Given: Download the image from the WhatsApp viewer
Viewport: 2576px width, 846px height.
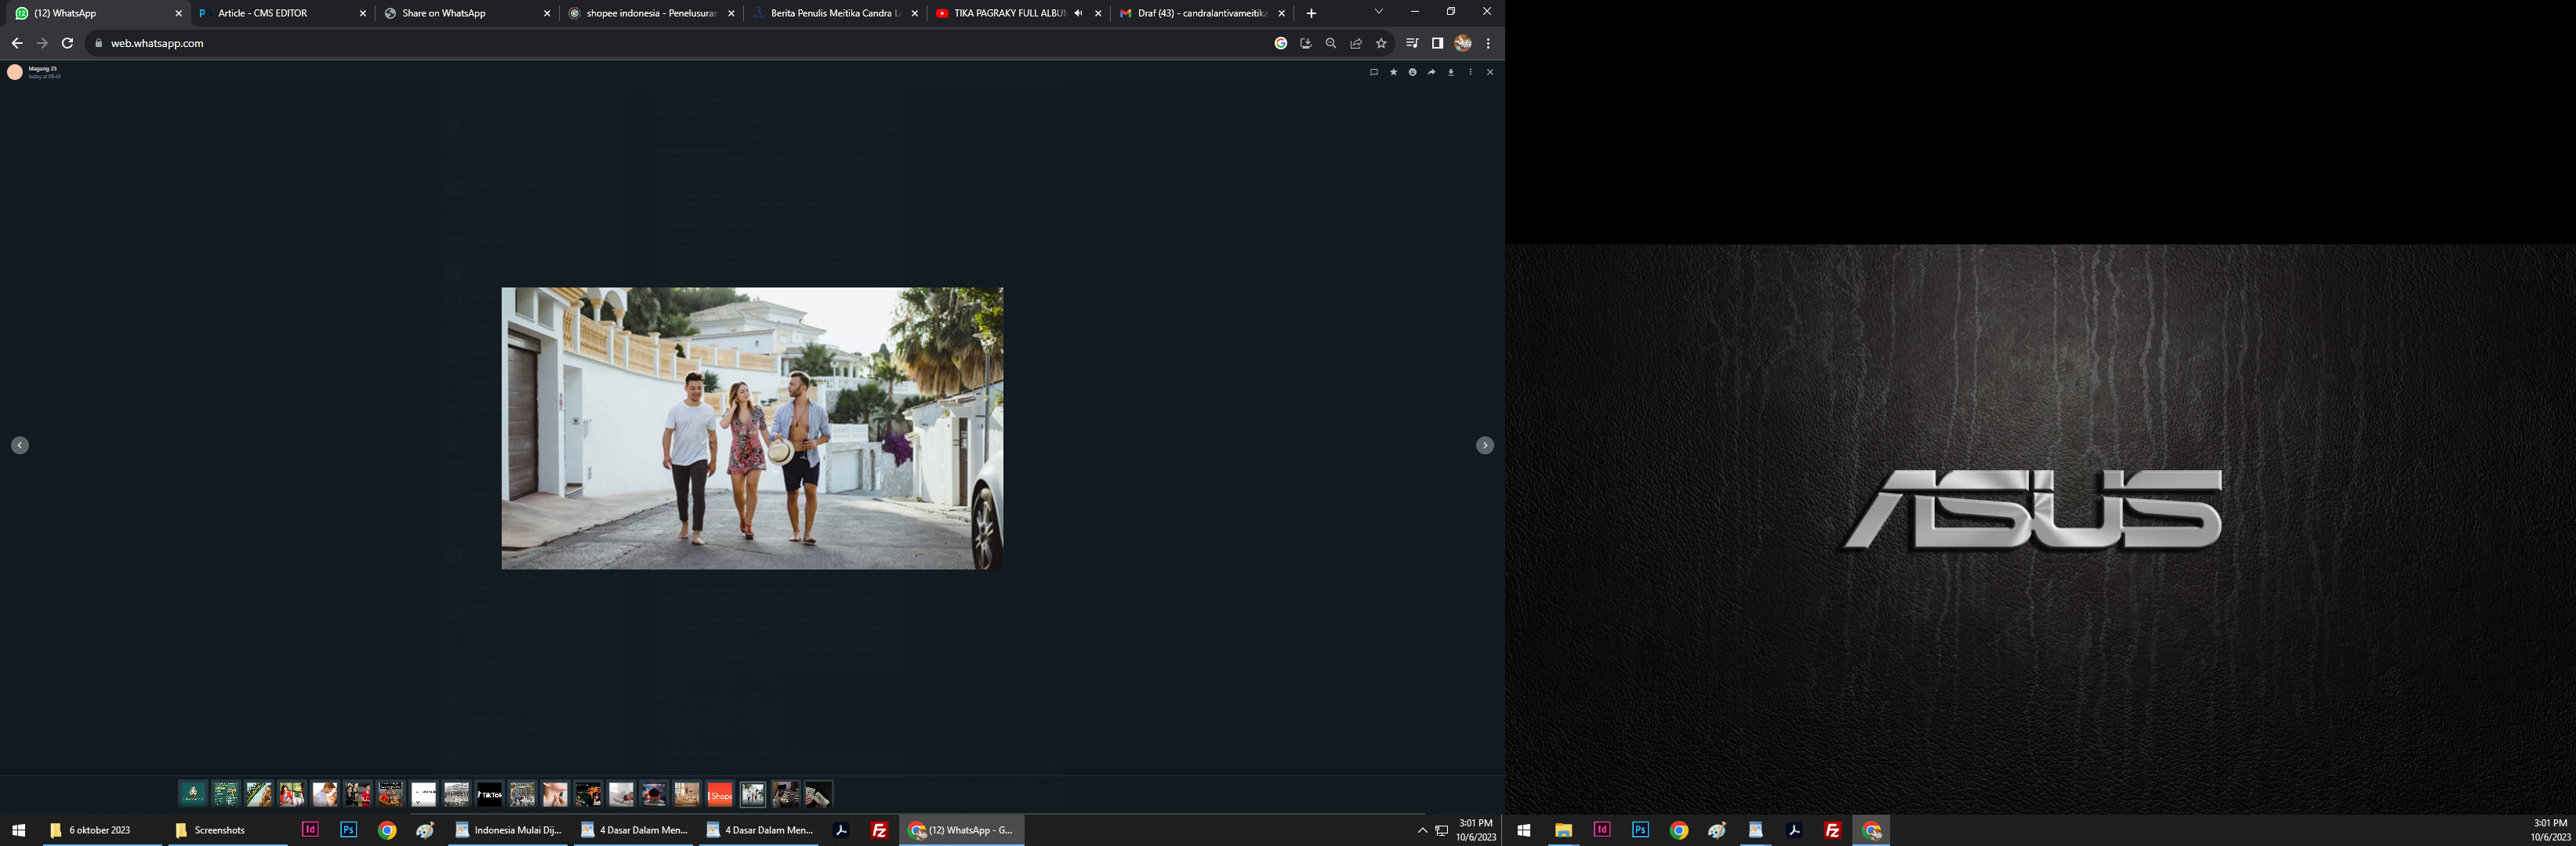Looking at the screenshot, I should [1451, 72].
